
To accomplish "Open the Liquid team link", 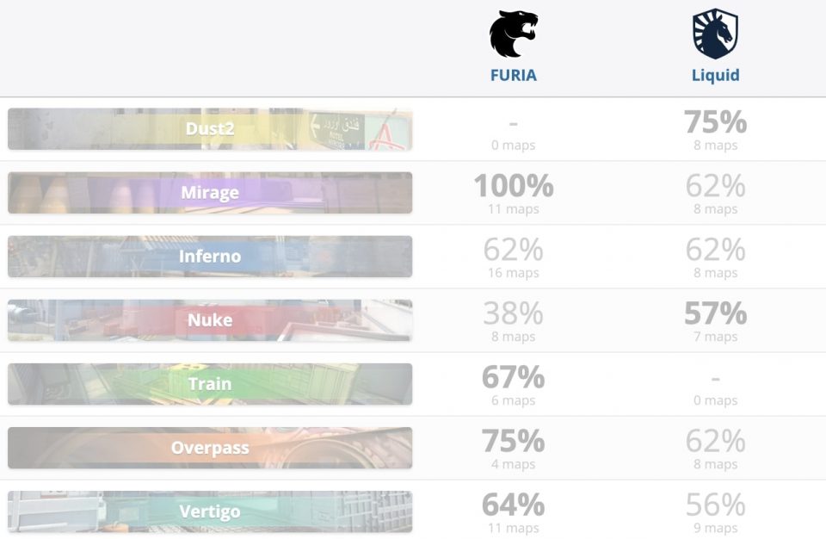I will coord(715,75).
